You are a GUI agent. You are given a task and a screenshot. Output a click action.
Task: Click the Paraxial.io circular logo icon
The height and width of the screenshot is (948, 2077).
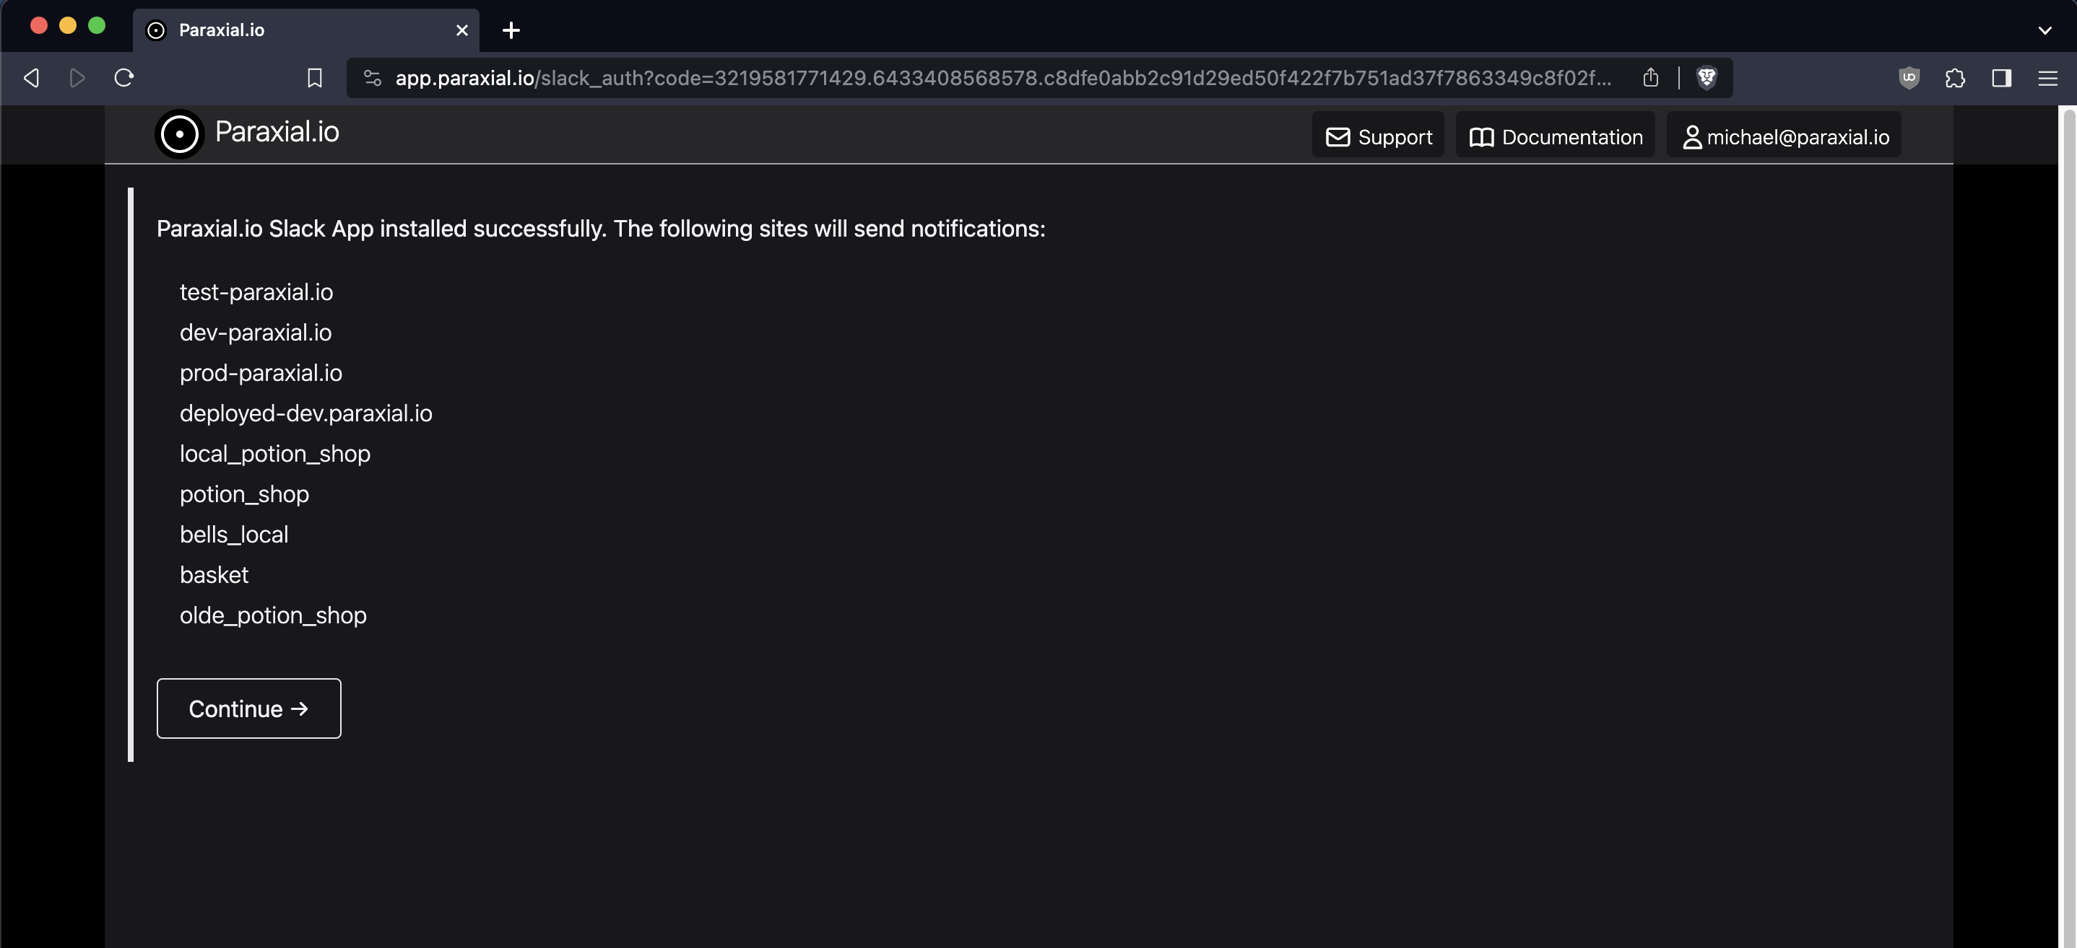click(x=179, y=133)
